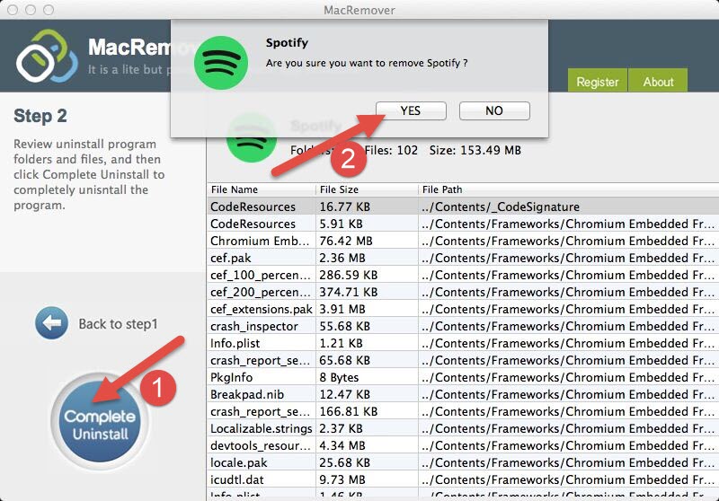This screenshot has height=501, width=719.
Task: Close the MacRemover window
Action: pos(13,10)
